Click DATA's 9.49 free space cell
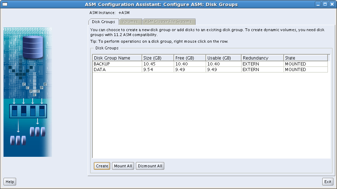Image resolution: width=337 pixels, height=189 pixels. coord(190,69)
